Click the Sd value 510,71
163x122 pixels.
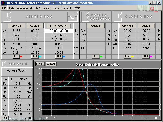pos(17,92)
